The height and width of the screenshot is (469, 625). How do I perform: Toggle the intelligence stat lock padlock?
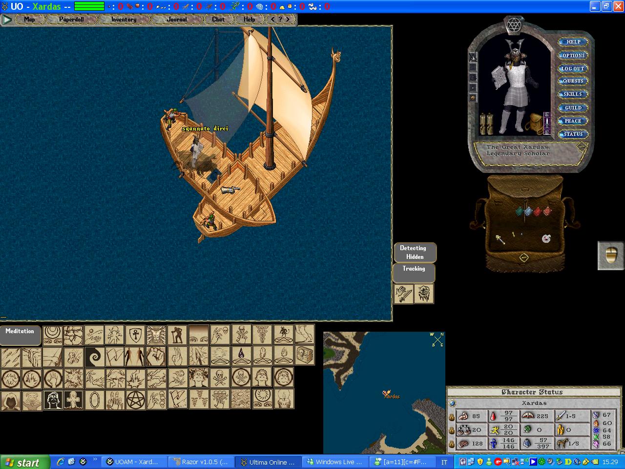(452, 444)
